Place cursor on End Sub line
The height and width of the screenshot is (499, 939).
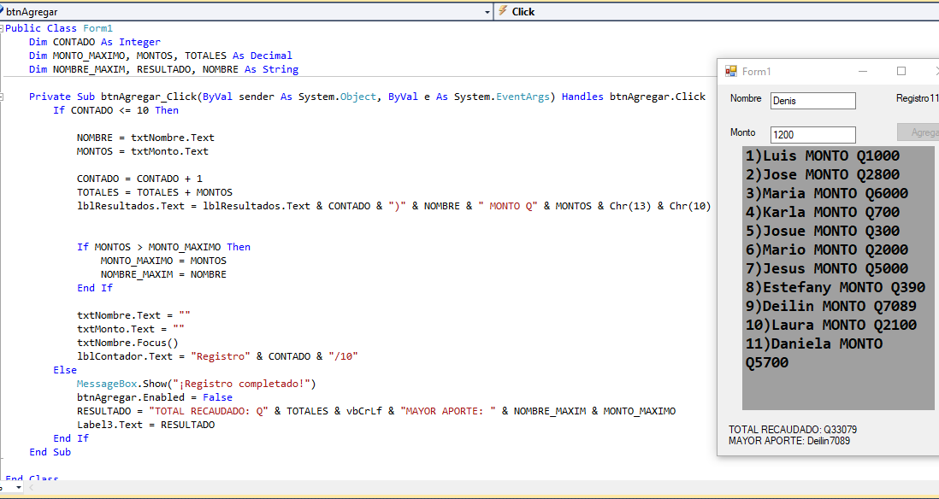[50, 452]
